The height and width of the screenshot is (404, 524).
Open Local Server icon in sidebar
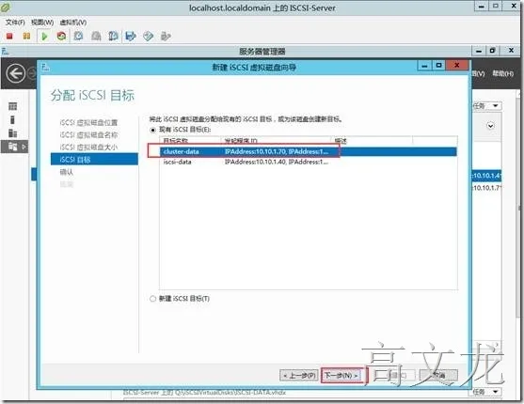coord(12,120)
